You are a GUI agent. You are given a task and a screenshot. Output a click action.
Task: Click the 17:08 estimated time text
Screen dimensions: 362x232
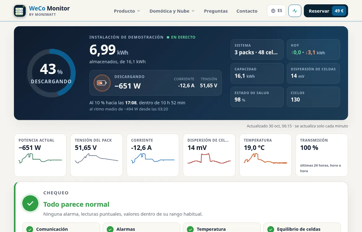click(131, 103)
